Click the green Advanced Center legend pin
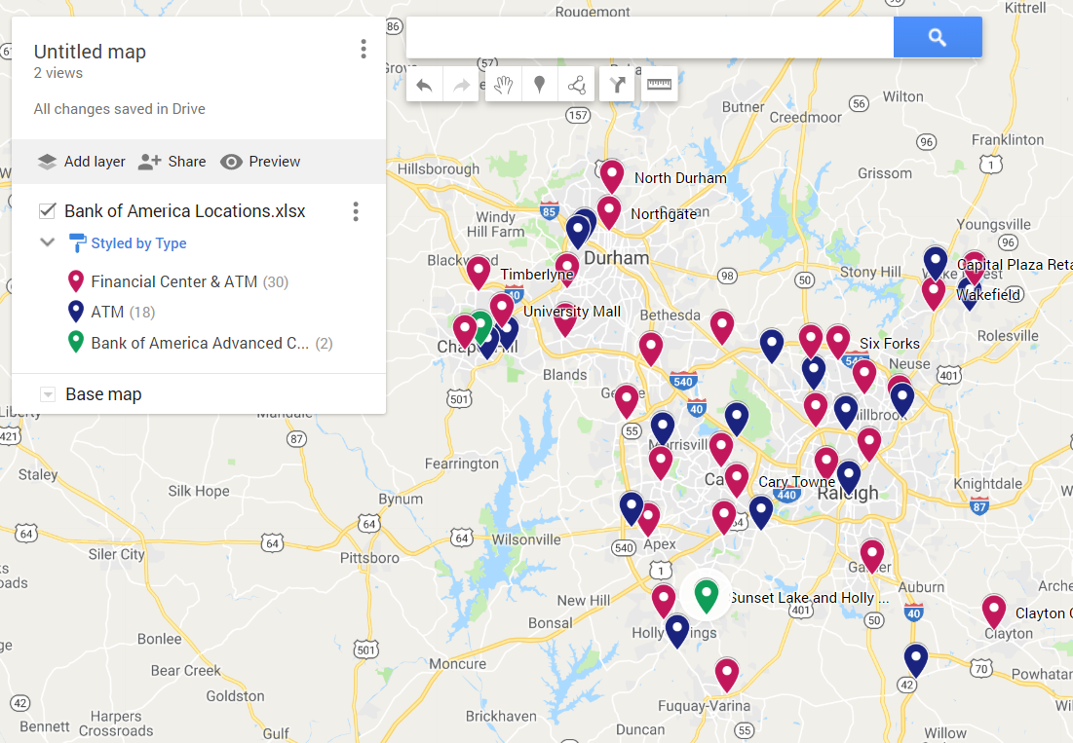This screenshot has width=1073, height=743. pyautogui.click(x=76, y=341)
